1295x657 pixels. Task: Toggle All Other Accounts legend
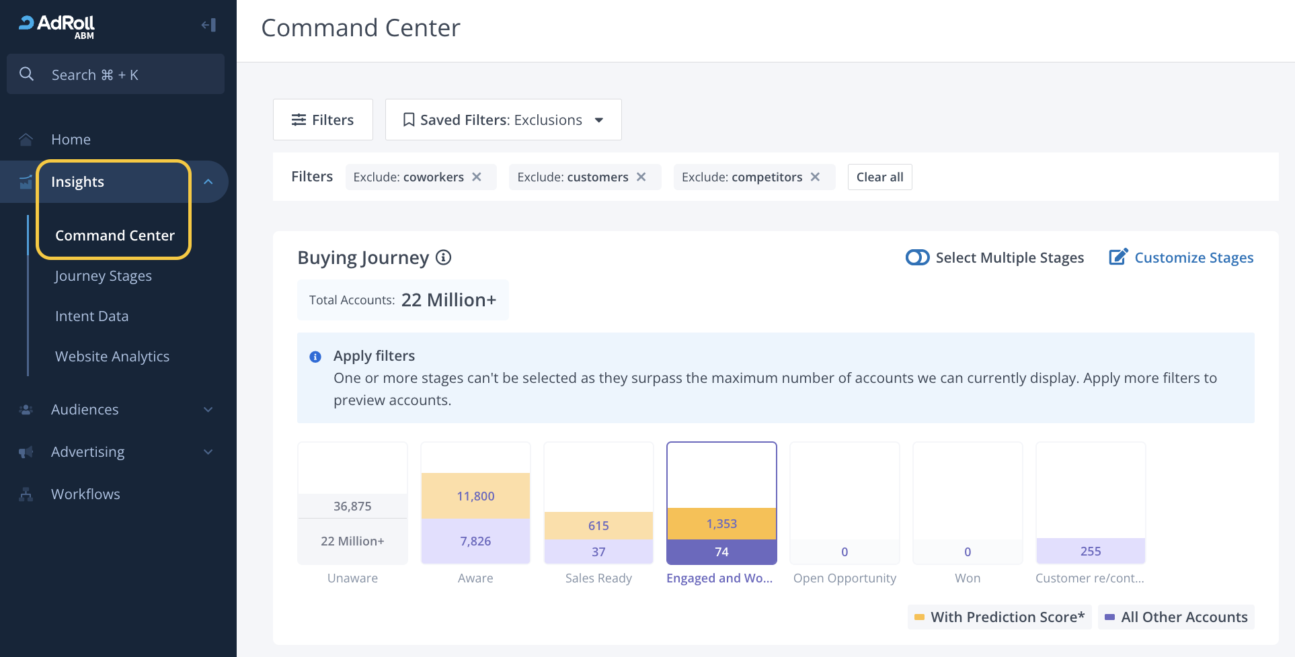[1176, 617]
